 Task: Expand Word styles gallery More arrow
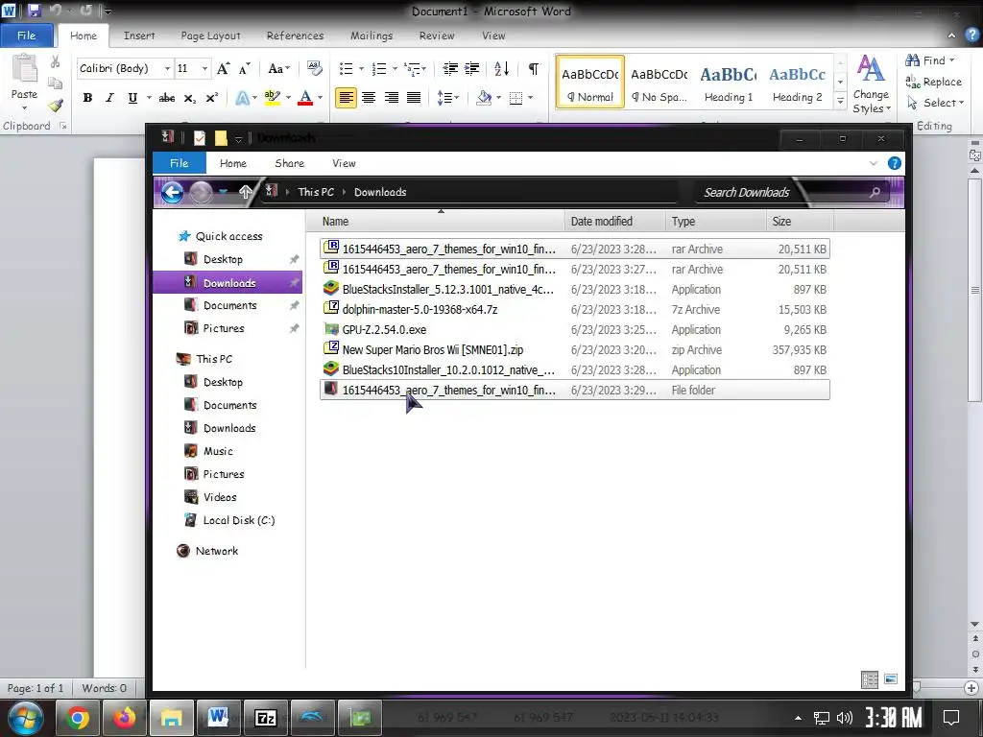841,101
